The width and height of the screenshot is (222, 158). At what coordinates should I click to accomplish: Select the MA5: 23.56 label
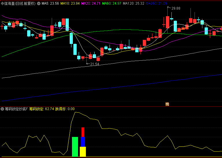[x=50, y=4]
